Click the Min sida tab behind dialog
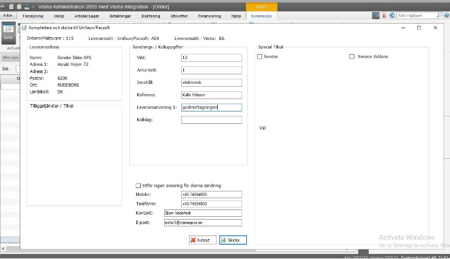The width and height of the screenshot is (450, 259). coord(10,57)
